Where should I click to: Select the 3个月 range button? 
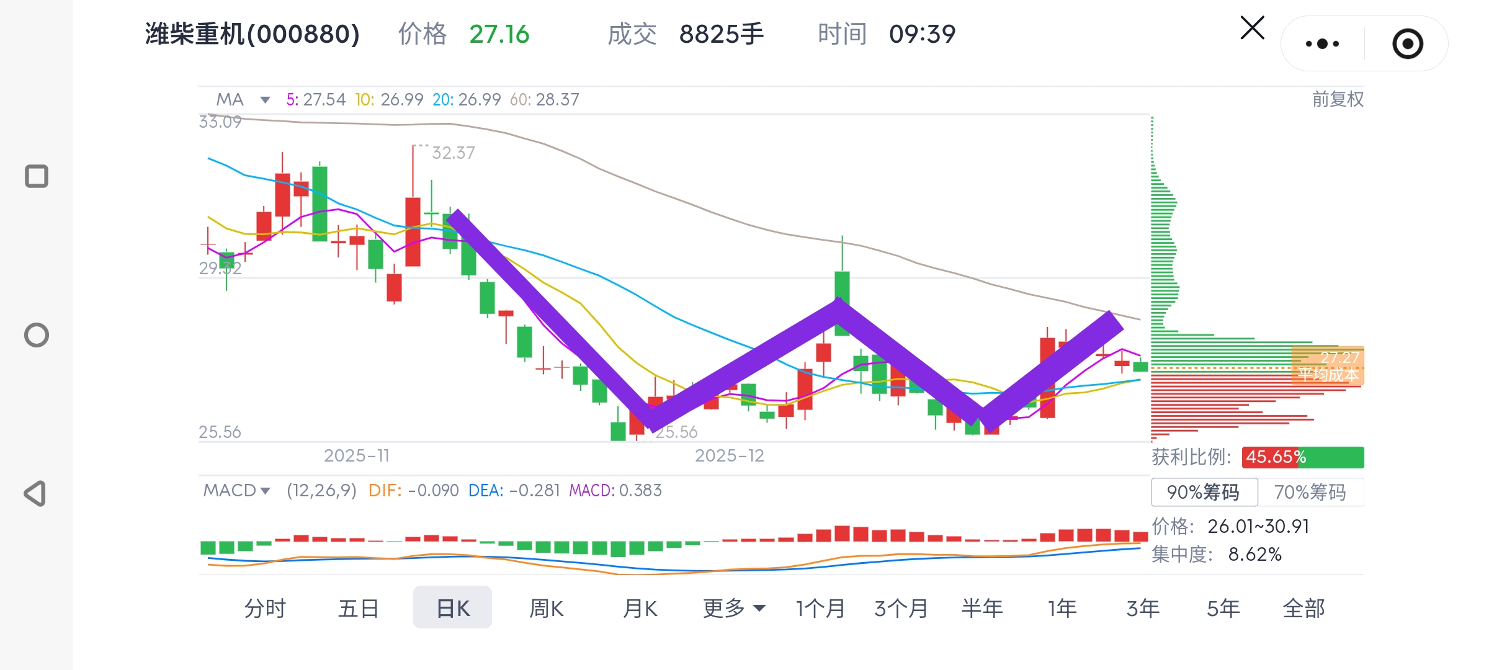click(901, 609)
